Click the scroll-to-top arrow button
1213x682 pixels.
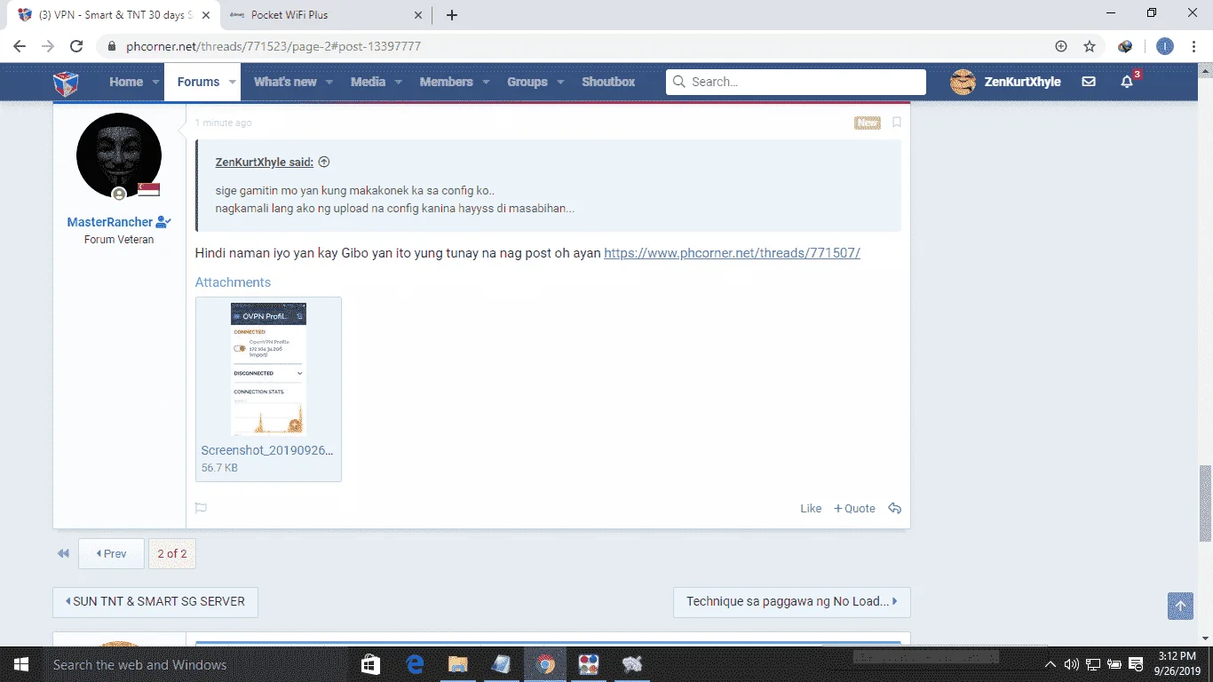pyautogui.click(x=1180, y=606)
